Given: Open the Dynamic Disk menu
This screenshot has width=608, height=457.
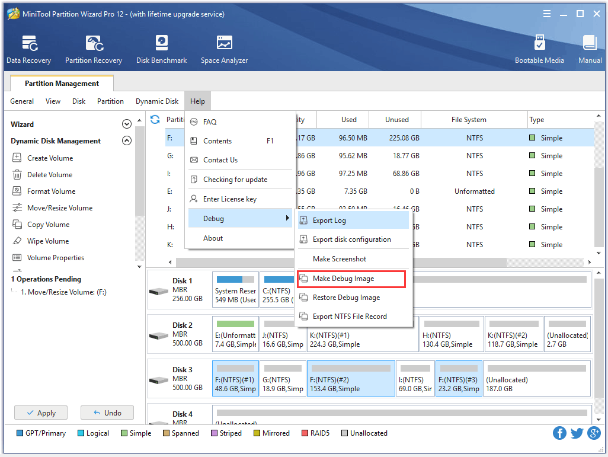Looking at the screenshot, I should pos(157,101).
